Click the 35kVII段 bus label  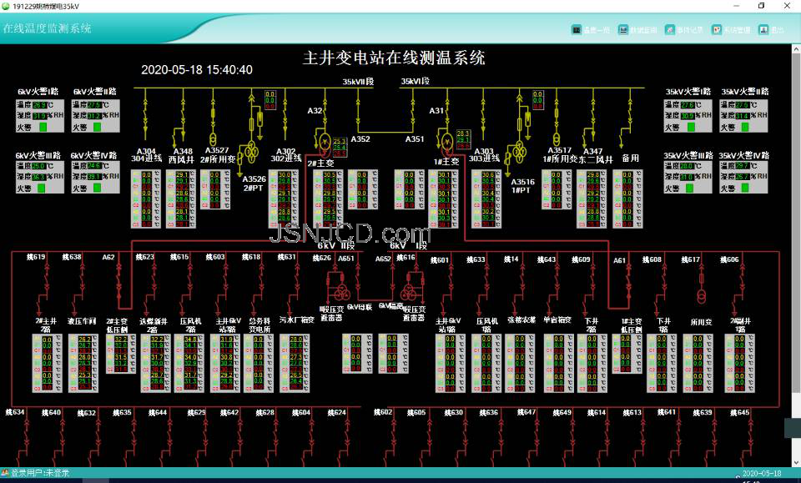[x=358, y=81]
